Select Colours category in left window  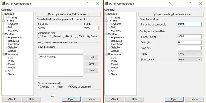pyautogui.click(x=12, y=51)
